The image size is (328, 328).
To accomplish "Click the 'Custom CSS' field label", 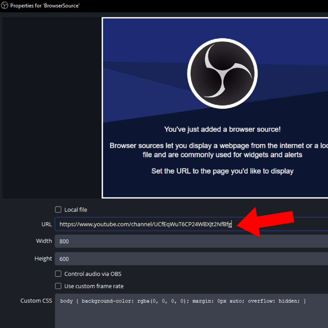I will [36, 301].
